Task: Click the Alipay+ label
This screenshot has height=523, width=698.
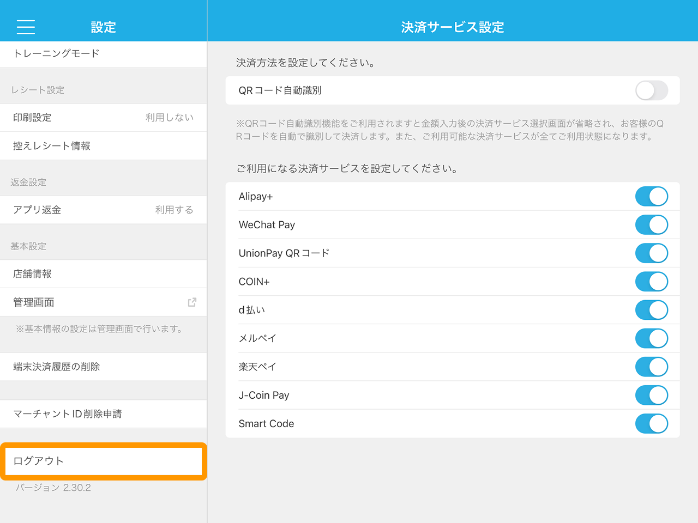Action: tap(256, 197)
